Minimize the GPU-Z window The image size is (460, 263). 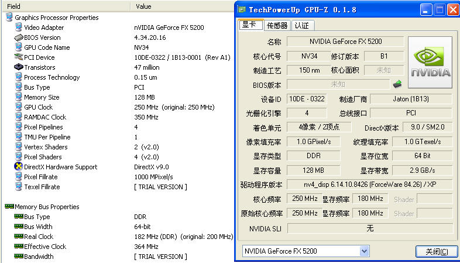(x=426, y=11)
